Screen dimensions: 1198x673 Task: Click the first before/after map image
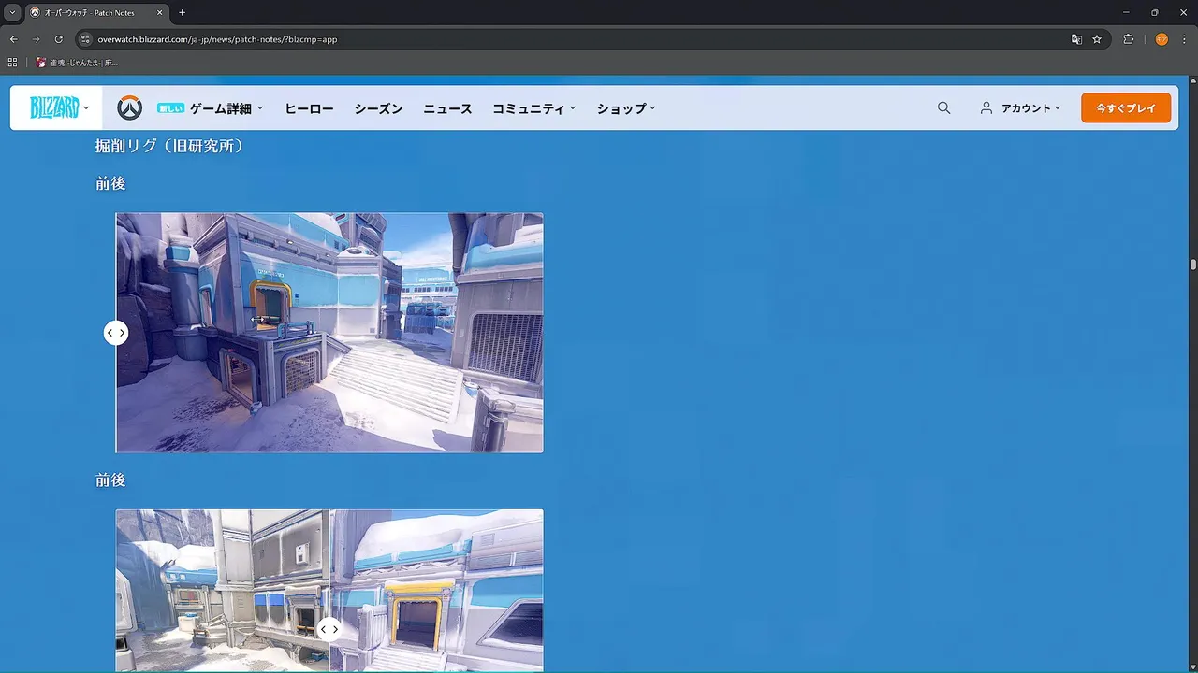coord(329,333)
